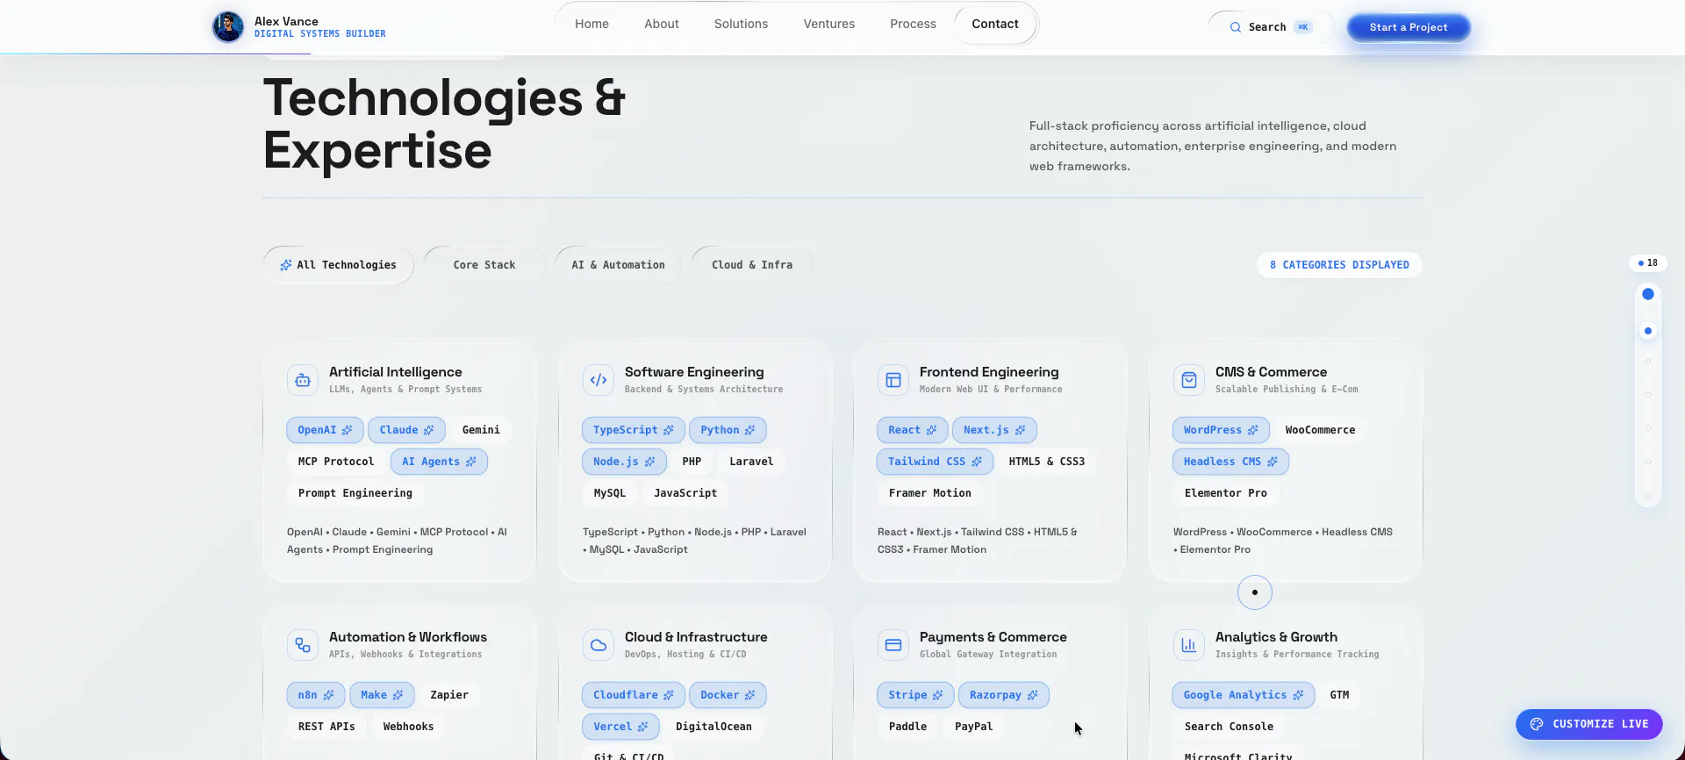Navigate to Ventures
Screen dimensions: 1685x760
pyautogui.click(x=829, y=24)
